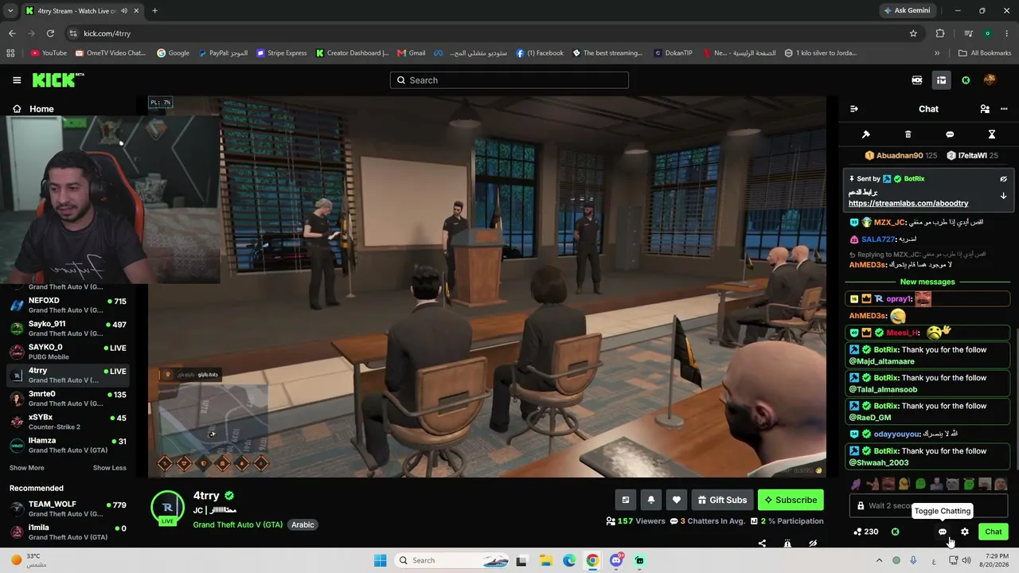Toggle chatting with the speech bubble button
Screen dimensions: 1019x573
943,532
